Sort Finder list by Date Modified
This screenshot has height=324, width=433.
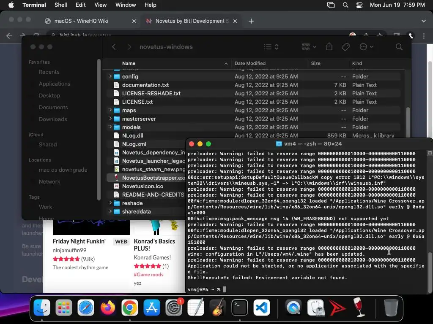269,63
